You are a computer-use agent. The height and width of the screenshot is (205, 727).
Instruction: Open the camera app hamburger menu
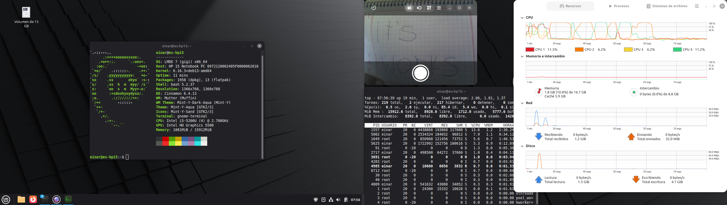coord(439,8)
